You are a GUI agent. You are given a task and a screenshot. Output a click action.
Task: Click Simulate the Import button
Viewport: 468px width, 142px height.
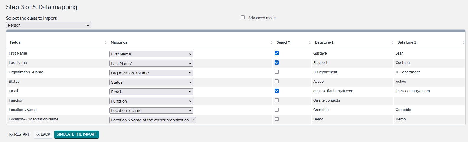click(76, 134)
